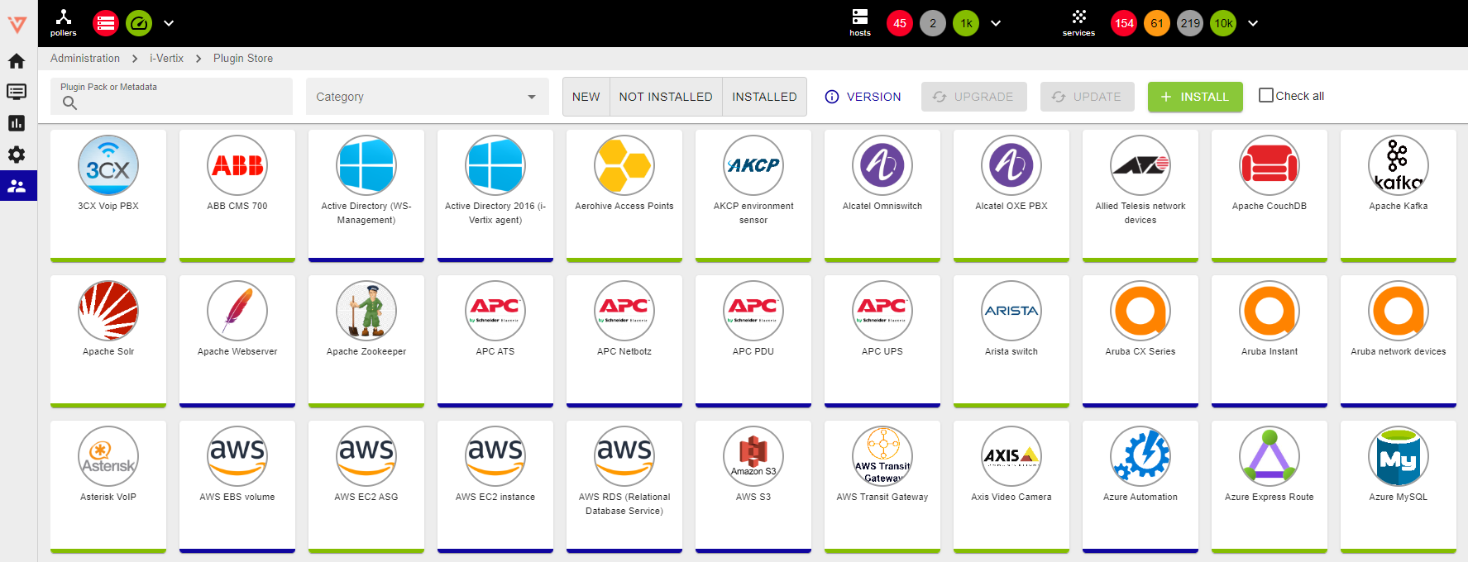Click the green hosts counter 1k
Image resolution: width=1468 pixels, height=562 pixels.
966,23
